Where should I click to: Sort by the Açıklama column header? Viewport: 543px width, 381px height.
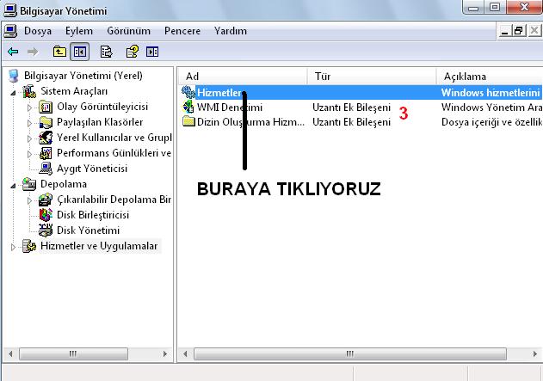(490, 77)
